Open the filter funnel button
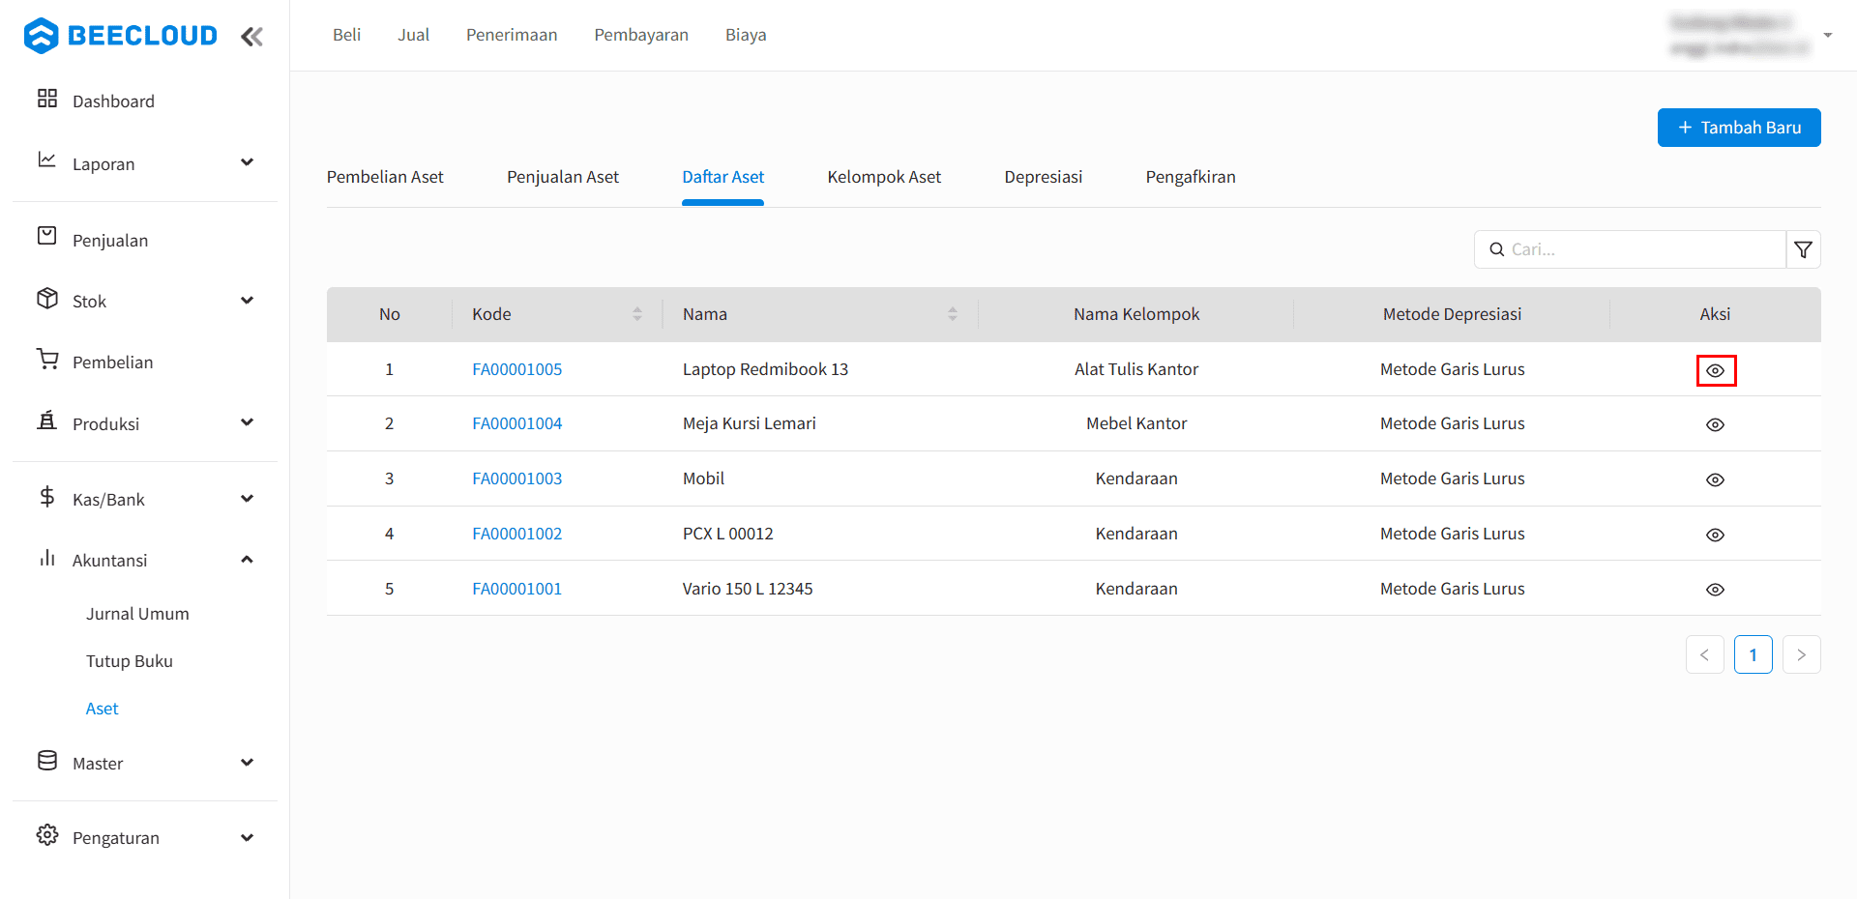The width and height of the screenshot is (1857, 899). 1803,249
